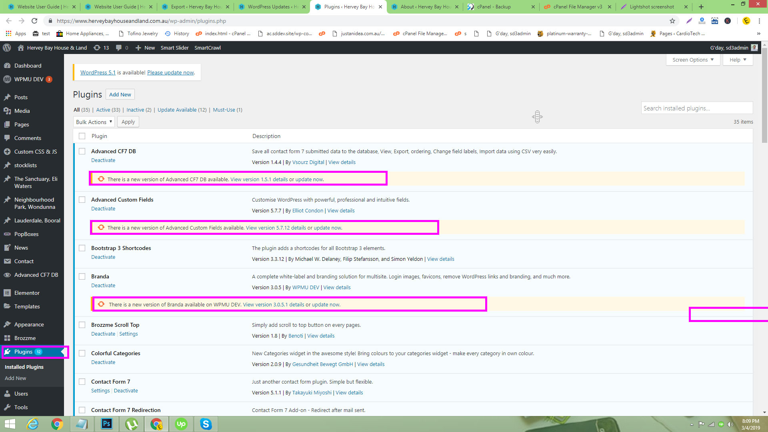The image size is (768, 432).
Task: Open Settings for Brozzme Scroll Top
Action: coord(128,334)
